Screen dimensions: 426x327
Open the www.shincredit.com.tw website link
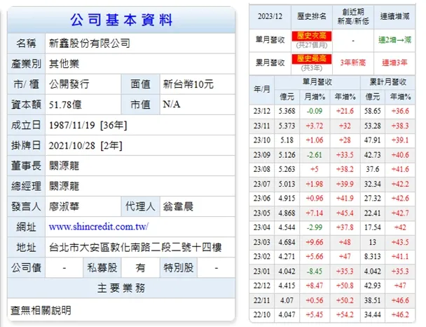(99, 227)
